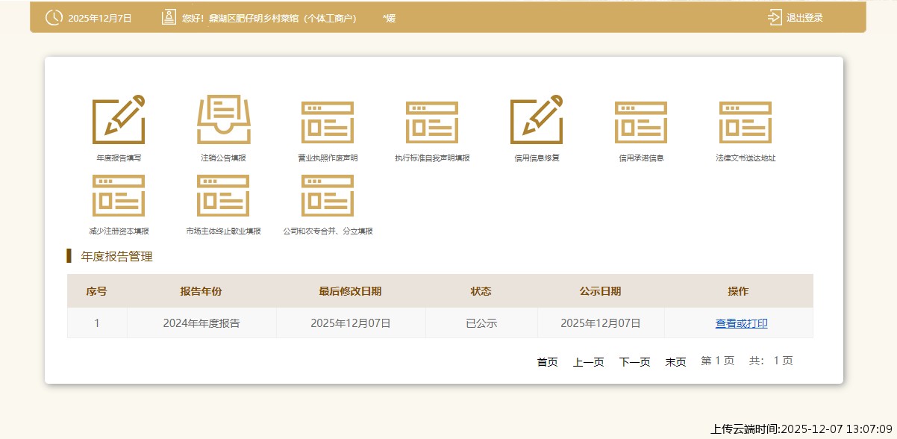Select the 2024年年度报告 table cell
This screenshot has width=897, height=439.
pyautogui.click(x=201, y=323)
